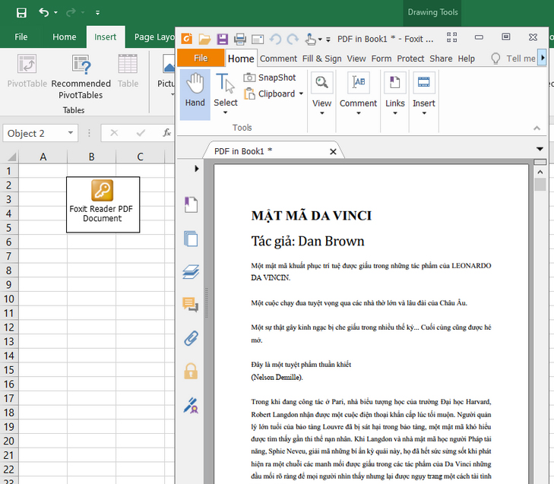Open the Digital Signatures panel
Screen dimensions: 554x484
coord(191,405)
